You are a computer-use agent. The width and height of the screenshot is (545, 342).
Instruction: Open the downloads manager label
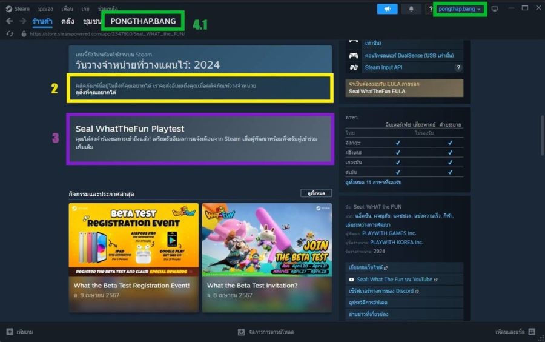[271, 332]
